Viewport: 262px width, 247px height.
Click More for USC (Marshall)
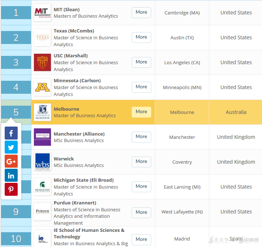(141, 62)
